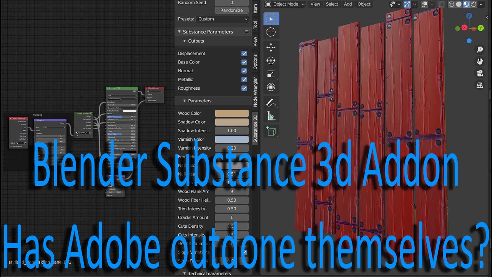Viewport: 492px width, 277px height.
Task: Uncheck the Metallic output checkbox
Action: [244, 79]
